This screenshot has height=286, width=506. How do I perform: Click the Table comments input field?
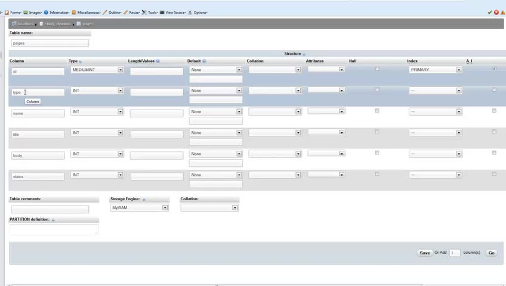[50, 209]
